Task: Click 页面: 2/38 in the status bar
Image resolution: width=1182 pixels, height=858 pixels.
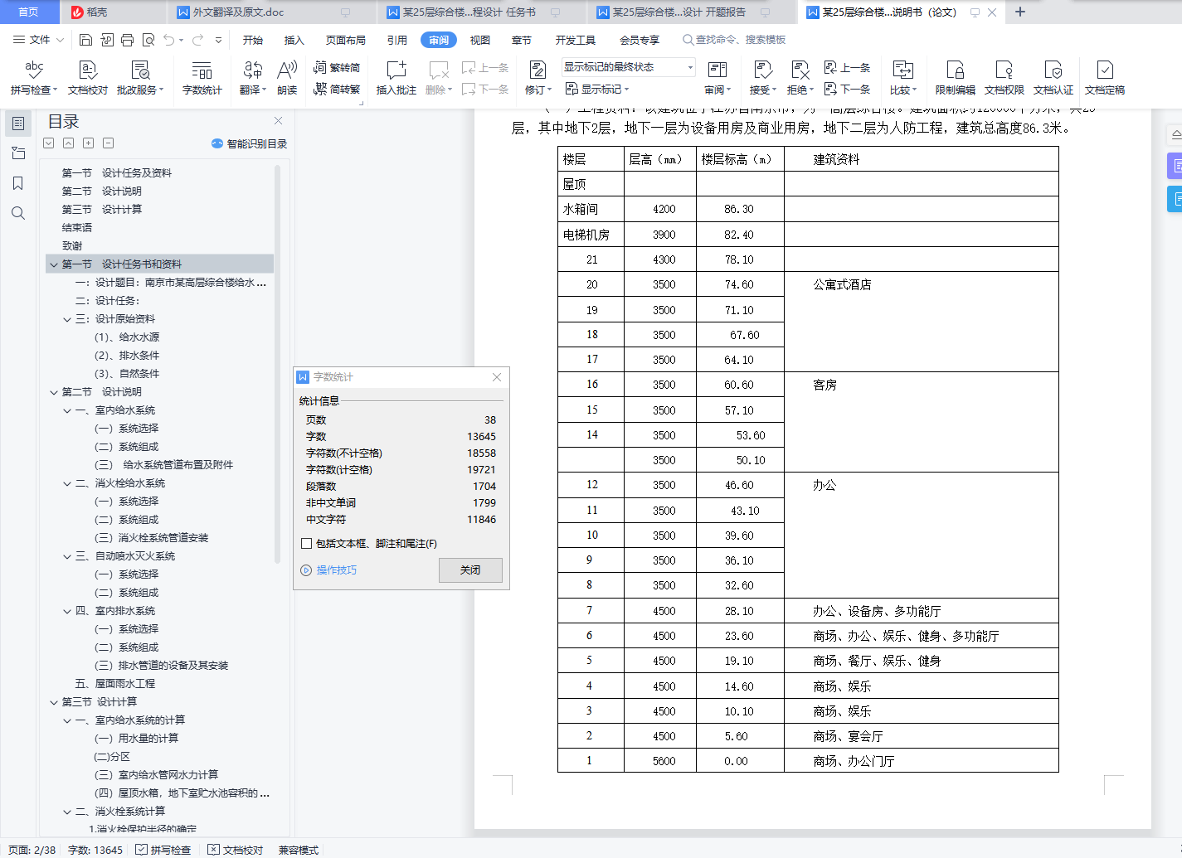Action: pos(32,850)
